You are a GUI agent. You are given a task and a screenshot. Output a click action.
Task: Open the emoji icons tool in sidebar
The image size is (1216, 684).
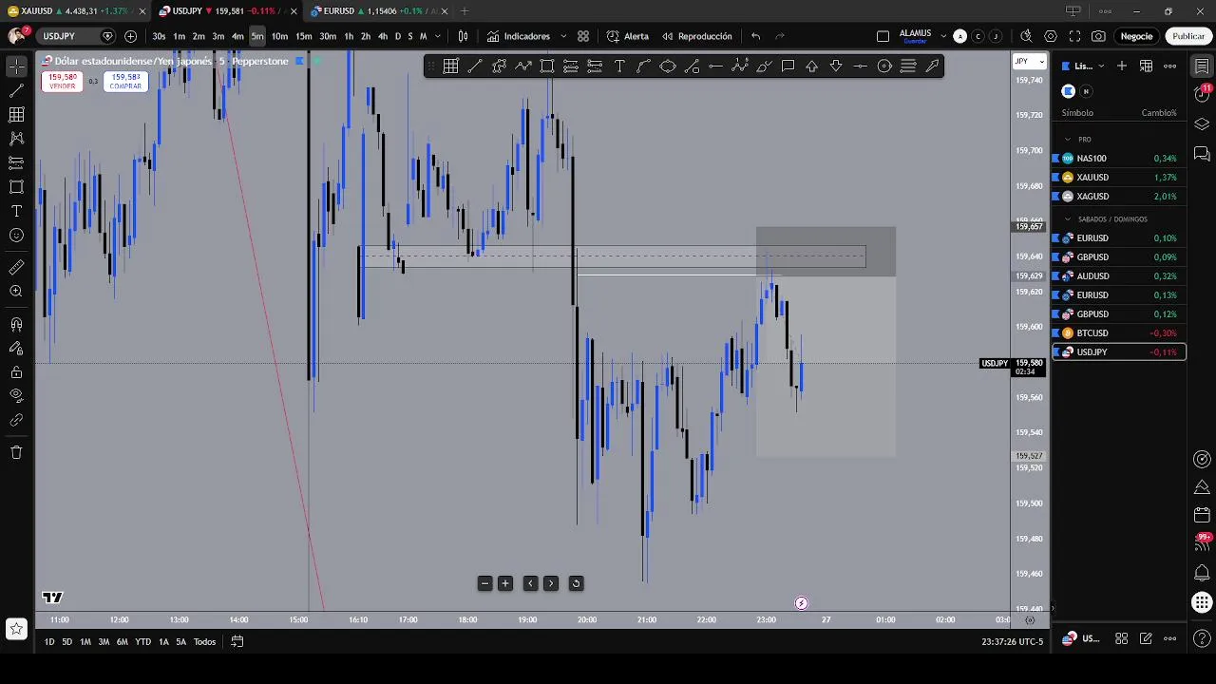click(16, 235)
